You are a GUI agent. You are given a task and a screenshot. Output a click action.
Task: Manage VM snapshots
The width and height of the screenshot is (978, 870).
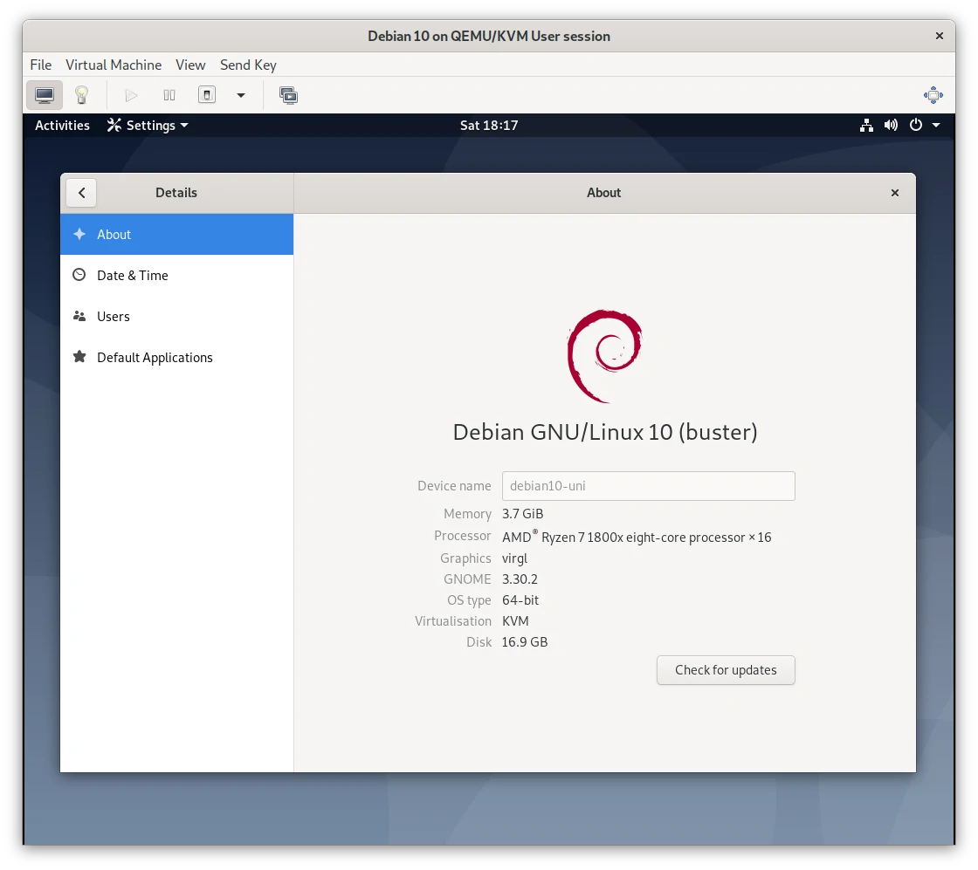(288, 95)
